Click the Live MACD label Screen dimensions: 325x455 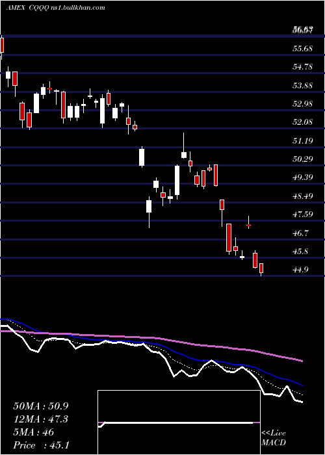coord(274,438)
